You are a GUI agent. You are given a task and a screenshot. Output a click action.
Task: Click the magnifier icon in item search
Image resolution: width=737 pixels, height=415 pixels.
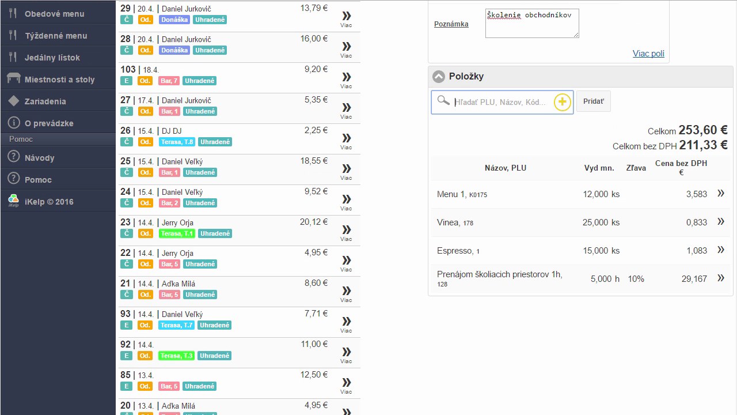[443, 101]
